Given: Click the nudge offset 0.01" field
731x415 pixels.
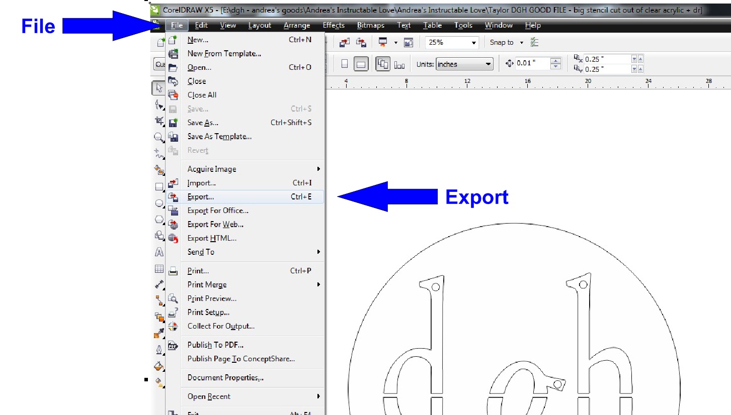Looking at the screenshot, I should click(x=533, y=64).
